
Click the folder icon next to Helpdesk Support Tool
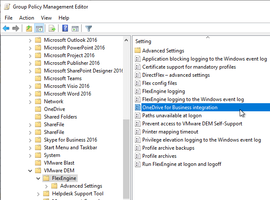coord(46,194)
